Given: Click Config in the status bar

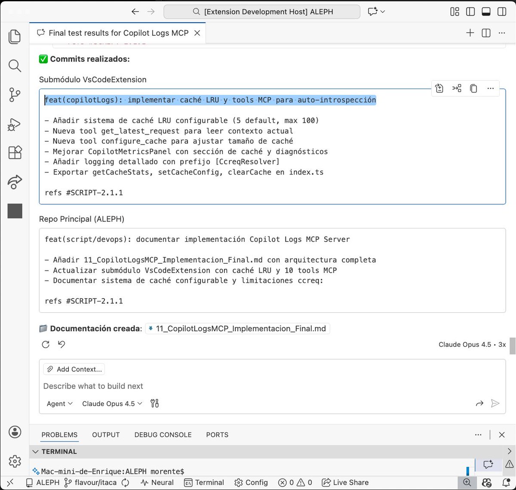Looking at the screenshot, I should [251, 483].
